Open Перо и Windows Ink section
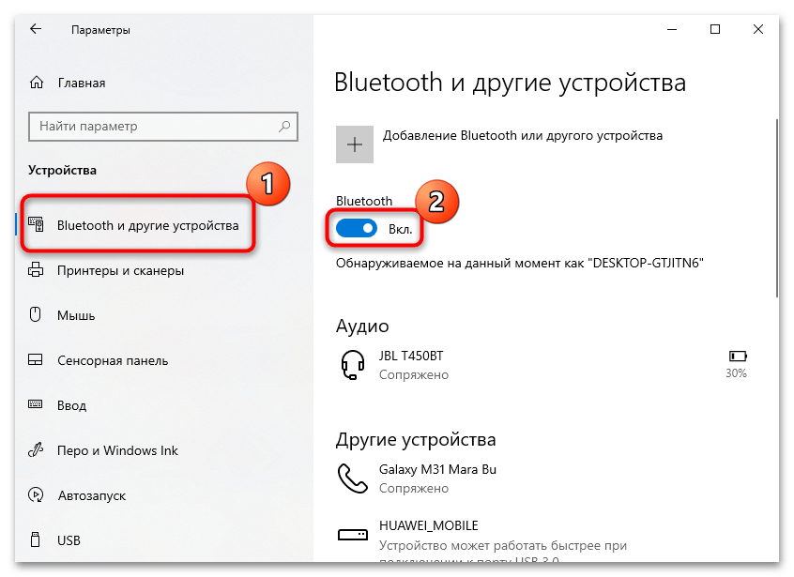This screenshot has width=794, height=577. tap(117, 450)
